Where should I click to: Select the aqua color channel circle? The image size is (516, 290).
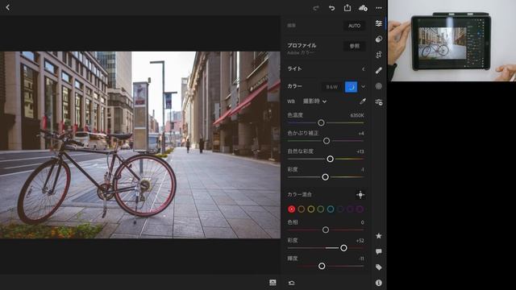point(331,209)
